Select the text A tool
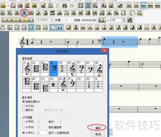Screen dimensions: 161x137 pos(109,13)
